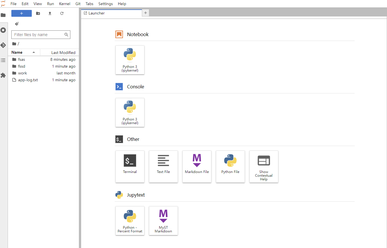Open the File menu
The image size is (387, 248).
(x=13, y=4)
